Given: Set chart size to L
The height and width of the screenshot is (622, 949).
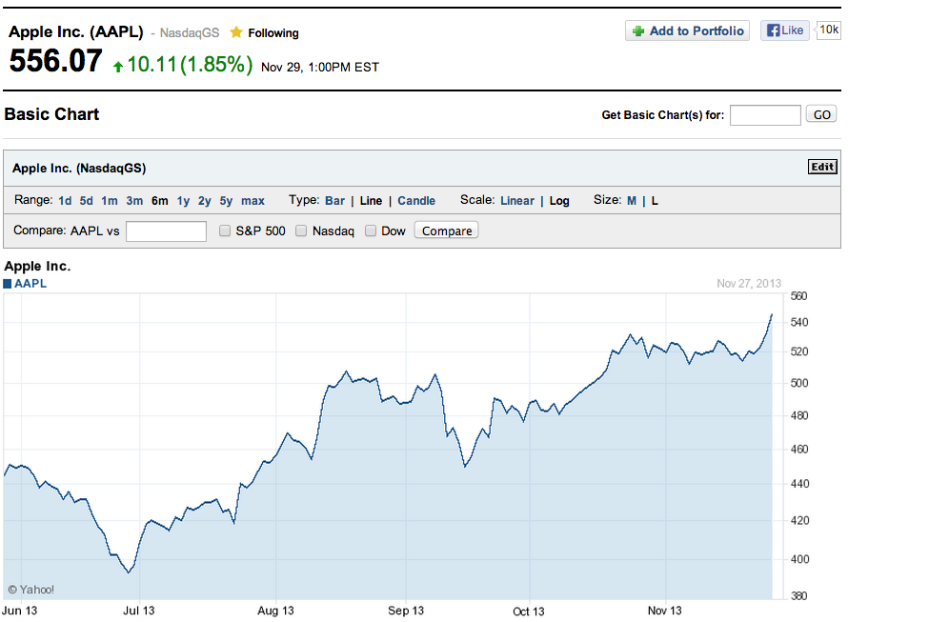Looking at the screenshot, I should coord(655,201).
